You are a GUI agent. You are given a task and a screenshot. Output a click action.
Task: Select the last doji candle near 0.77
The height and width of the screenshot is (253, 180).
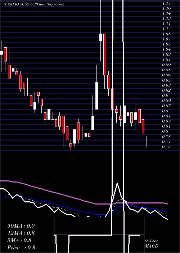click(147, 140)
